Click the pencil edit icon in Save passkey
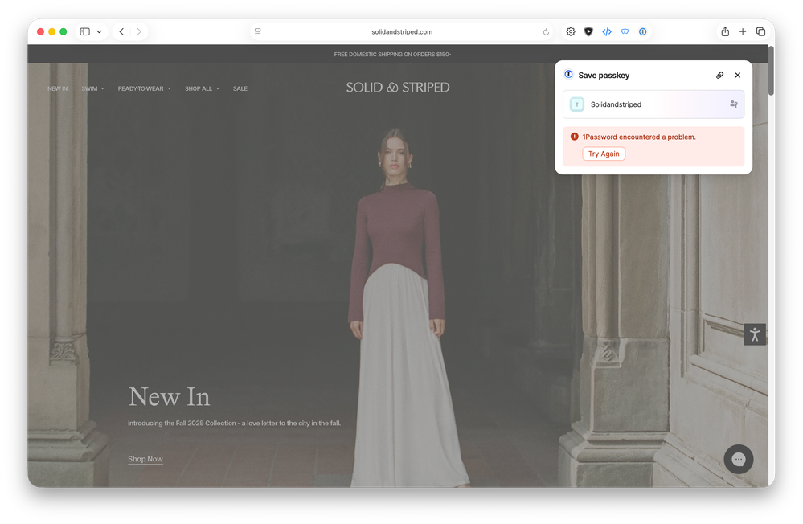This screenshot has height=524, width=803. pos(719,76)
